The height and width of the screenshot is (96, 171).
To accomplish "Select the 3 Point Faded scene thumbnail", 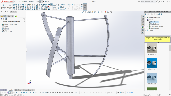I will (x=152, y=78).
